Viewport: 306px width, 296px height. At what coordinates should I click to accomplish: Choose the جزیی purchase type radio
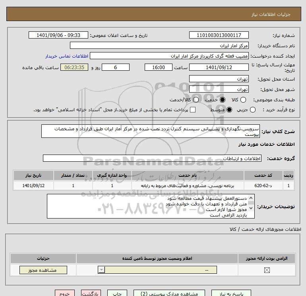[x=252, y=110]
